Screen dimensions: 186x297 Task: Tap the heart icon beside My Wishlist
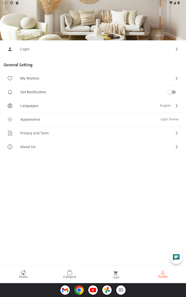point(10,78)
